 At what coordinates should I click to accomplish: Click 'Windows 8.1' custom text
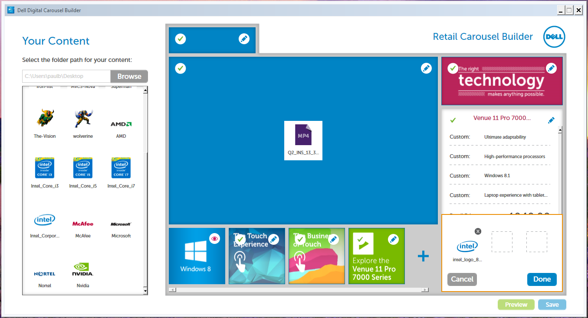(497, 176)
